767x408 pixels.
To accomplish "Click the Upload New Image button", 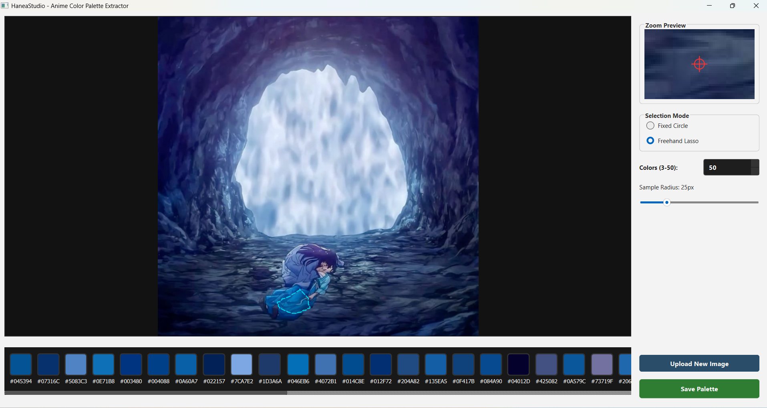I will coord(699,364).
